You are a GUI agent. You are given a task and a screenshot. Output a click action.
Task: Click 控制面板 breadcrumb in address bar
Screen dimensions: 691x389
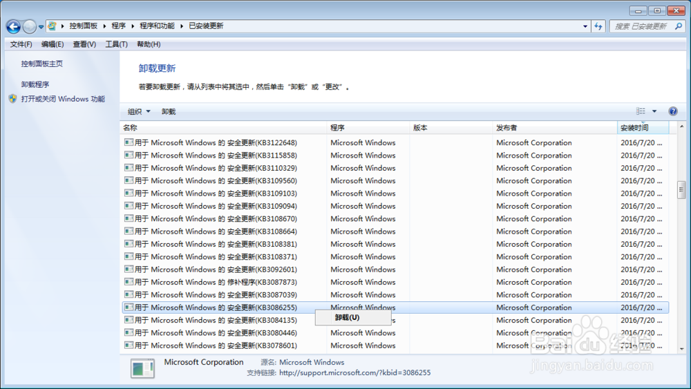point(84,26)
